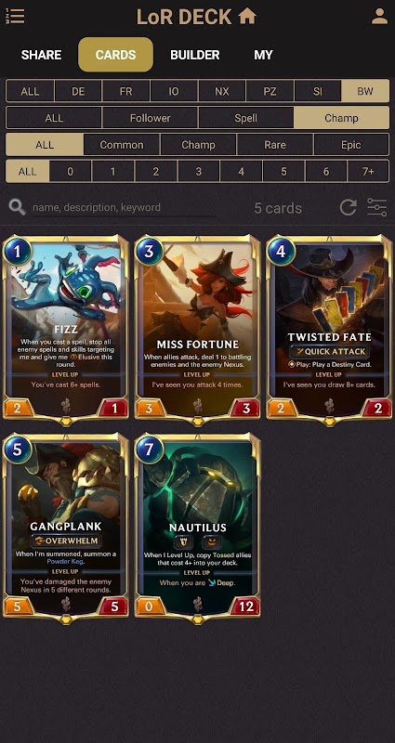Click Quick Attack keyword on Twisted Fate
Viewport: 395px width, 743px height.
(329, 352)
